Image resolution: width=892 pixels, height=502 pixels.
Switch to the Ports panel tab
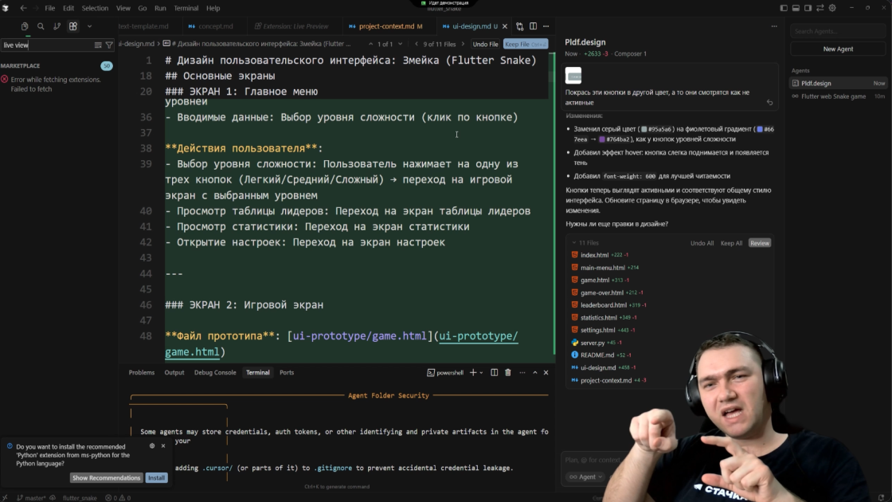pos(287,372)
